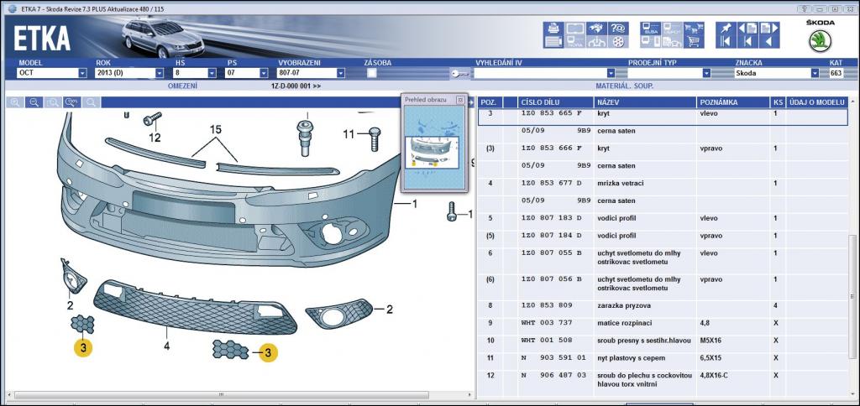Open the single shopping cart icon
Viewport: 860px width, 406px height.
(694, 42)
